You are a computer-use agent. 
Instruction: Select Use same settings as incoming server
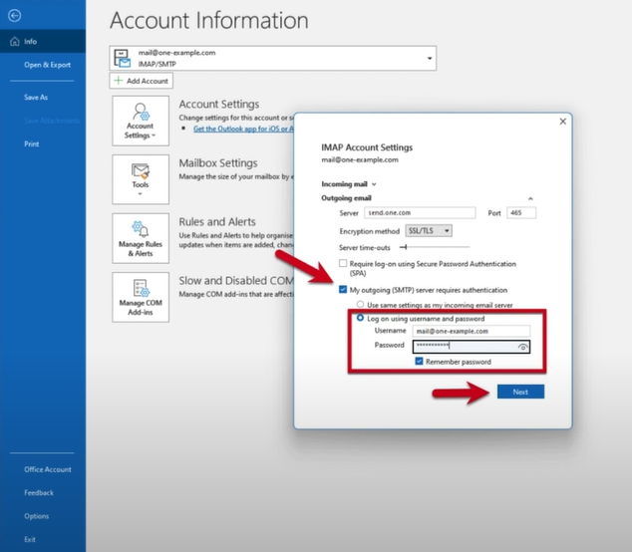(x=360, y=304)
